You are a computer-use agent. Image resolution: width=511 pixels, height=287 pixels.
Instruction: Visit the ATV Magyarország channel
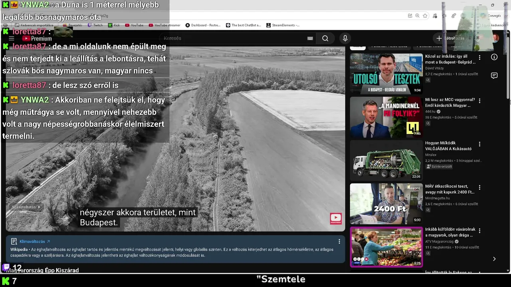(x=440, y=241)
